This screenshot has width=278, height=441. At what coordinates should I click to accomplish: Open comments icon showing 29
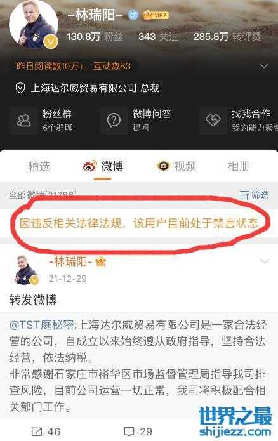click(x=129, y=431)
